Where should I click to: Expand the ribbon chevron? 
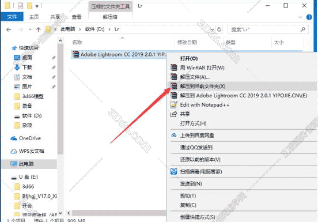[300, 17]
